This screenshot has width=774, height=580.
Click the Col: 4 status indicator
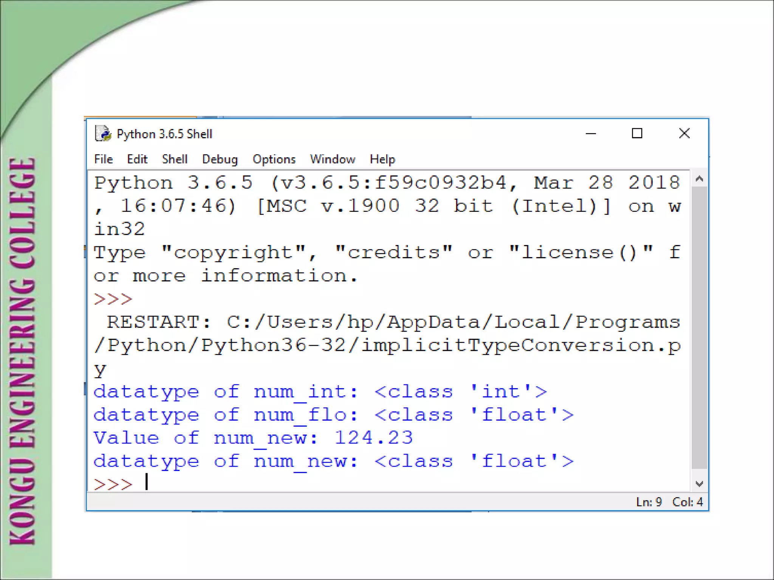point(687,502)
